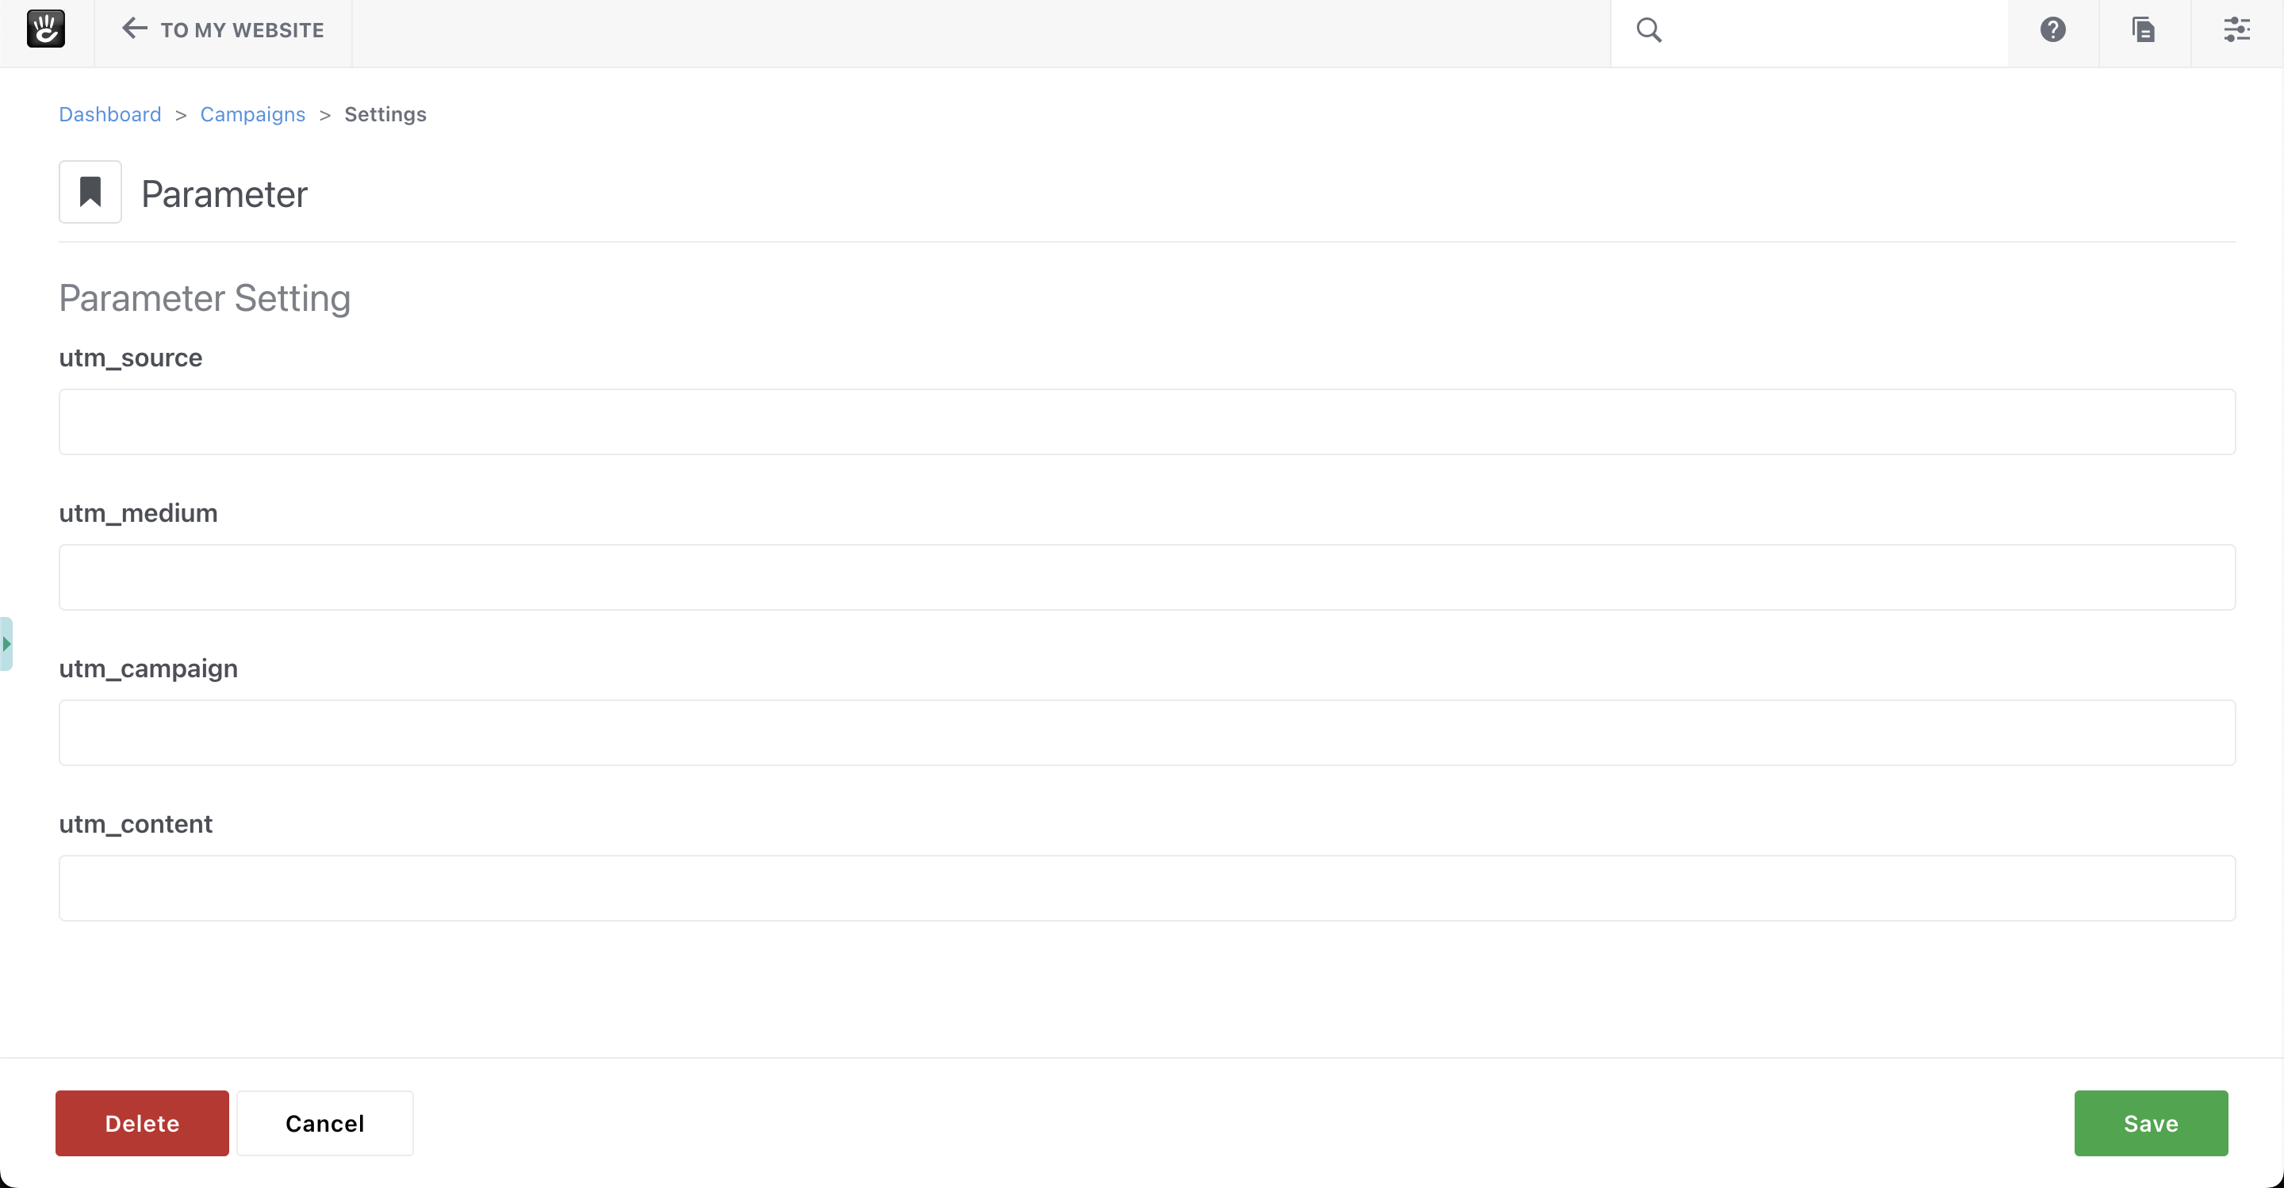Select the utm_campaign input field
Image resolution: width=2284 pixels, height=1188 pixels.
[x=1147, y=732]
